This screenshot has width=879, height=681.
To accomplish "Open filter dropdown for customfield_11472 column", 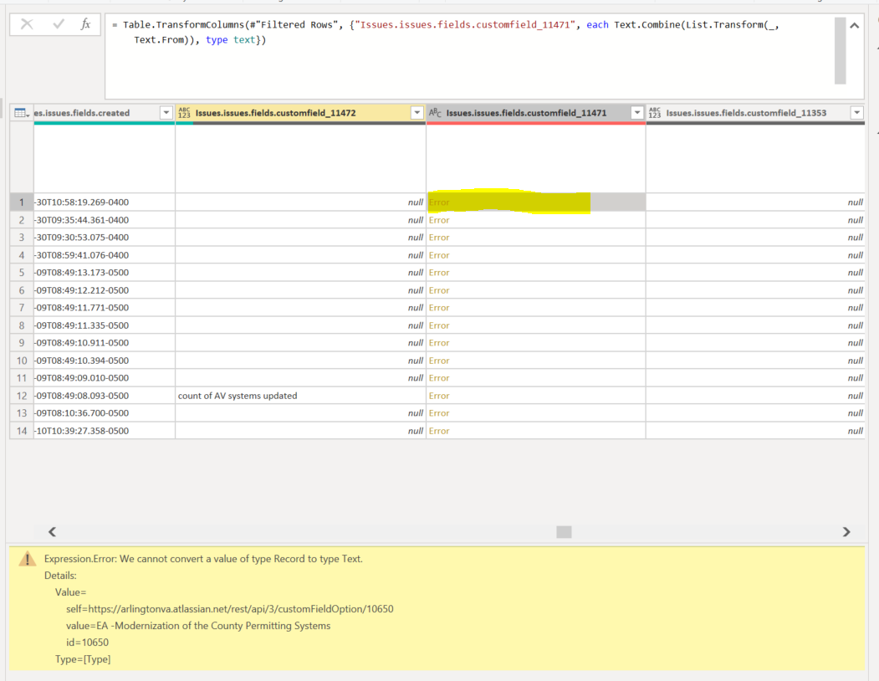I will coord(417,113).
